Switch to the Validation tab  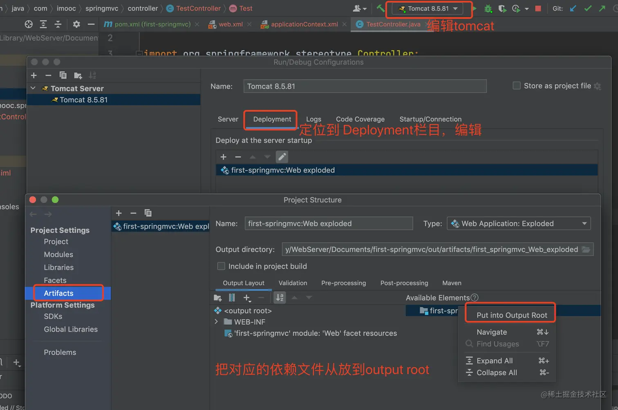[293, 283]
